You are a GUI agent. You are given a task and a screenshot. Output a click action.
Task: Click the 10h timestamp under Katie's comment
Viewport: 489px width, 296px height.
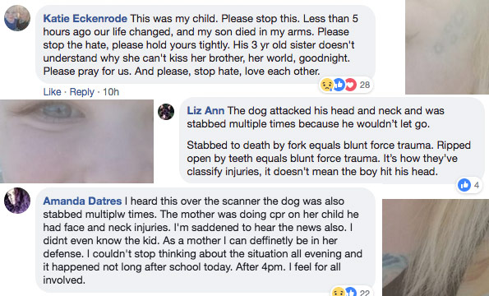tap(111, 92)
